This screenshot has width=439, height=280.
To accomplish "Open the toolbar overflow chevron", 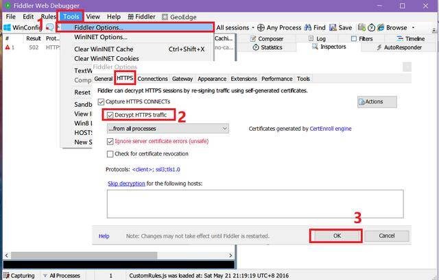I will (434, 30).
